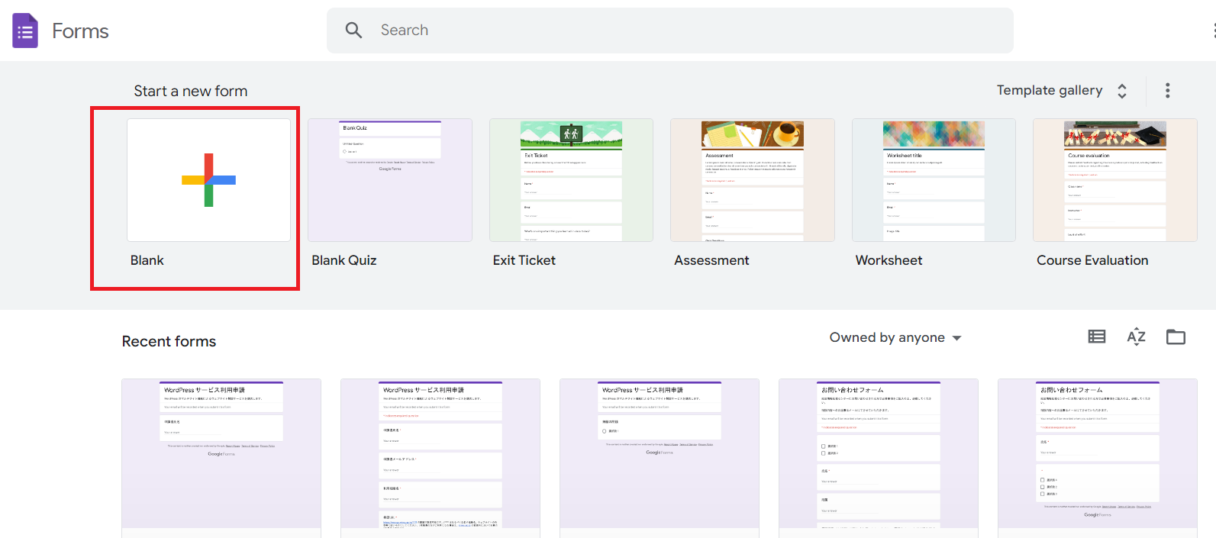Click the 'Start a new form' heading
This screenshot has width=1216, height=538.
click(x=191, y=91)
